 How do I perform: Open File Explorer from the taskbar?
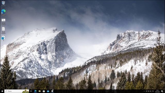pyautogui.click(x=39, y=91)
